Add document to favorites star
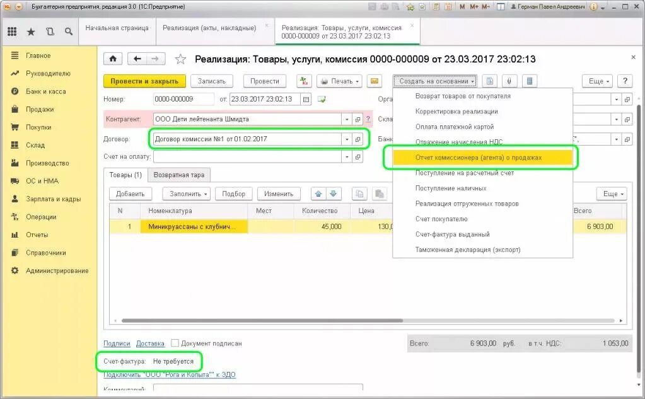This screenshot has height=399, width=645. point(180,59)
